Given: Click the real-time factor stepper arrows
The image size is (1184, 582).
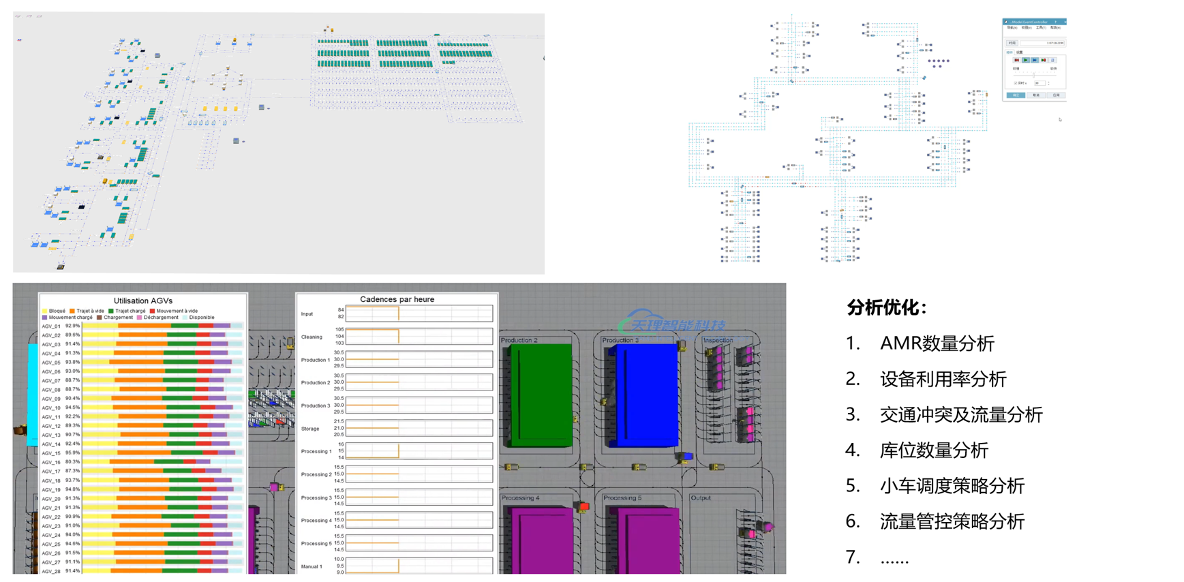Looking at the screenshot, I should 1048,83.
